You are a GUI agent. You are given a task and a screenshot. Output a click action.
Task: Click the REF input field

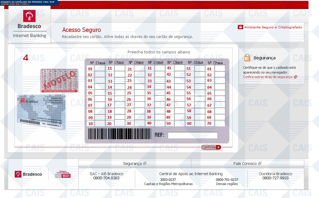pos(193,135)
